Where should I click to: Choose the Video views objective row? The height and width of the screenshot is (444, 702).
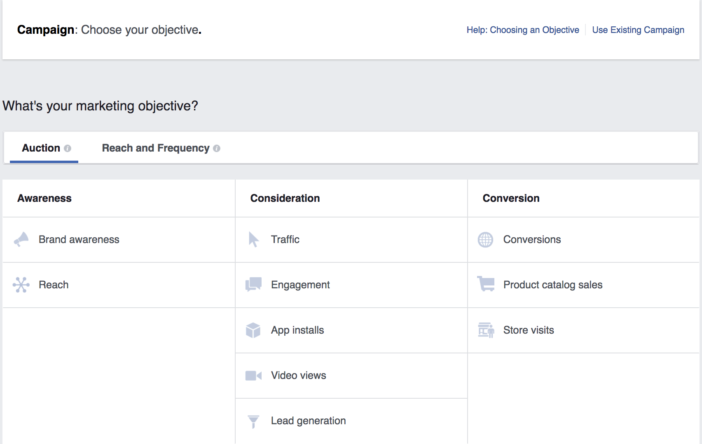click(x=298, y=375)
